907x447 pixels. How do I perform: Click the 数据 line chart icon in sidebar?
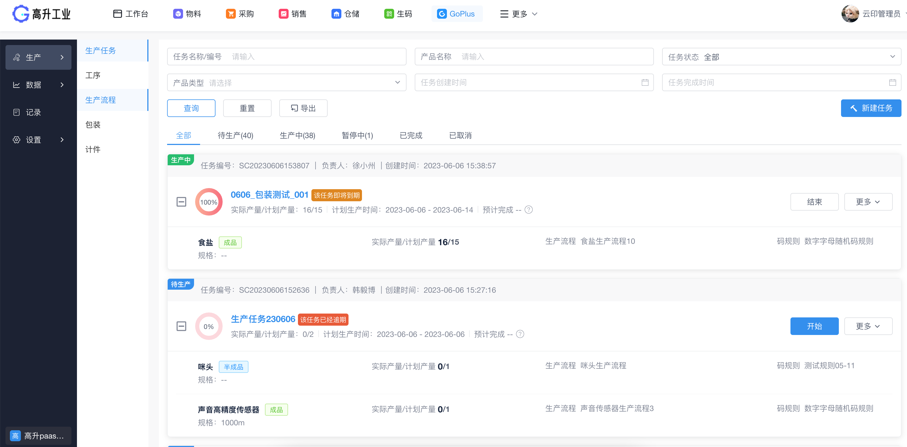click(16, 85)
